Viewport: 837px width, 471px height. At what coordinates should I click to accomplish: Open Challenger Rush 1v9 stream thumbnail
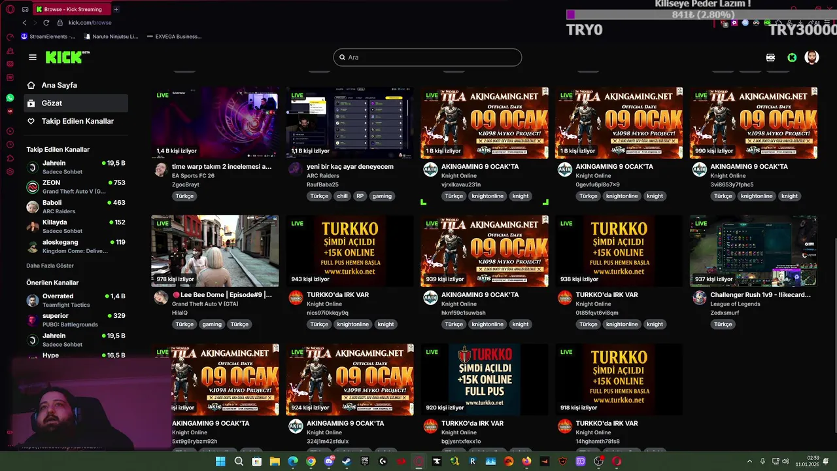pos(753,251)
